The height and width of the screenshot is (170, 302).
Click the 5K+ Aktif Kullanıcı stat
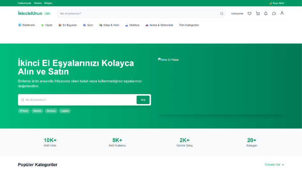tap(117, 142)
